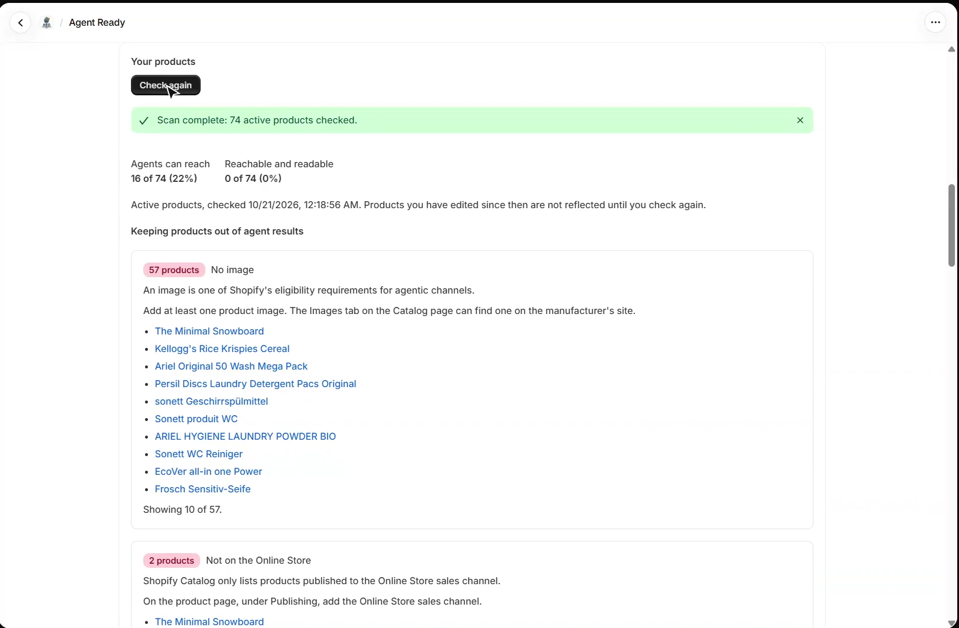Click the vertical scrollbar thumb

(x=951, y=225)
